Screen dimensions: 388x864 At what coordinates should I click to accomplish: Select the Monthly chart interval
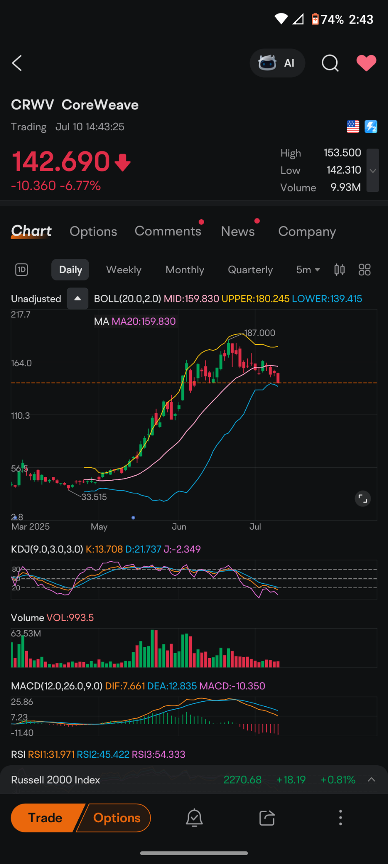[185, 270]
